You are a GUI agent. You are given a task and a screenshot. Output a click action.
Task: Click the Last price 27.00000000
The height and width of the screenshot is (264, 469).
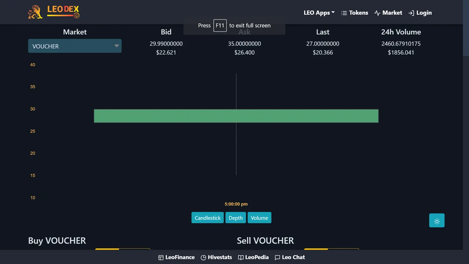coord(323,44)
